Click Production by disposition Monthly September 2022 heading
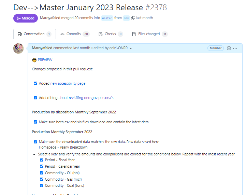The image size is (246, 195). [74, 112]
